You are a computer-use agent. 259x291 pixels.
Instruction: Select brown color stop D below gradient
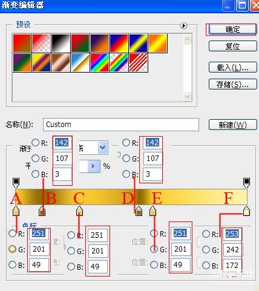click(139, 211)
